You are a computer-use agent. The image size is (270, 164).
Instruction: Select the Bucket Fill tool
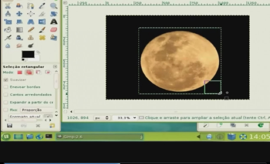8,30
